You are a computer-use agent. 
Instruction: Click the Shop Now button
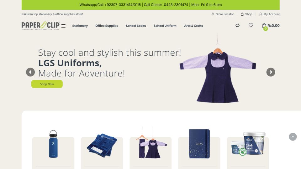coord(47,84)
